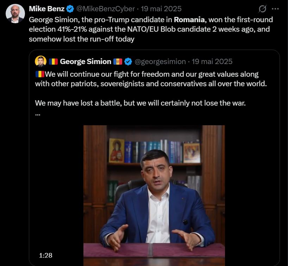Click the Grok icon on the post
288x266 pixels.
click(x=262, y=9)
